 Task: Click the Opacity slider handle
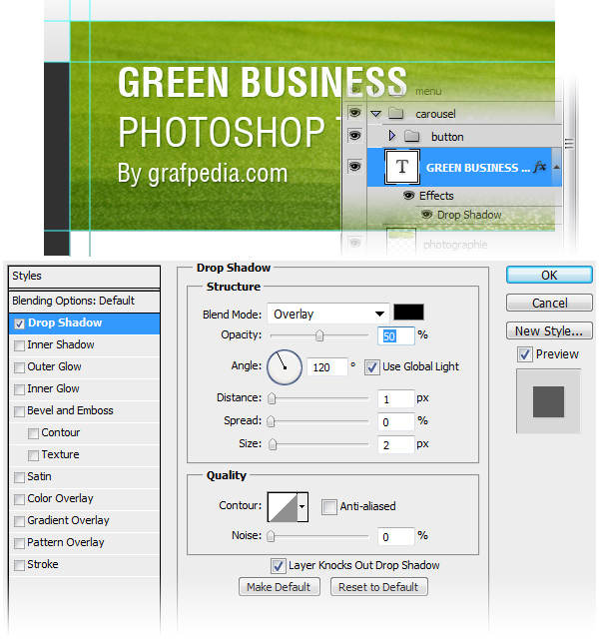click(x=319, y=335)
